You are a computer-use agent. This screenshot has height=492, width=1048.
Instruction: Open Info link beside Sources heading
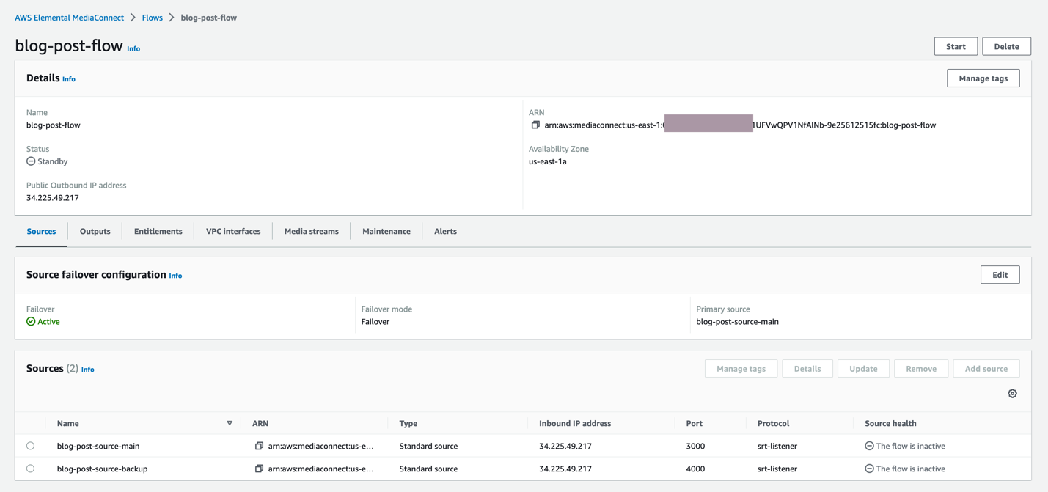[87, 370]
